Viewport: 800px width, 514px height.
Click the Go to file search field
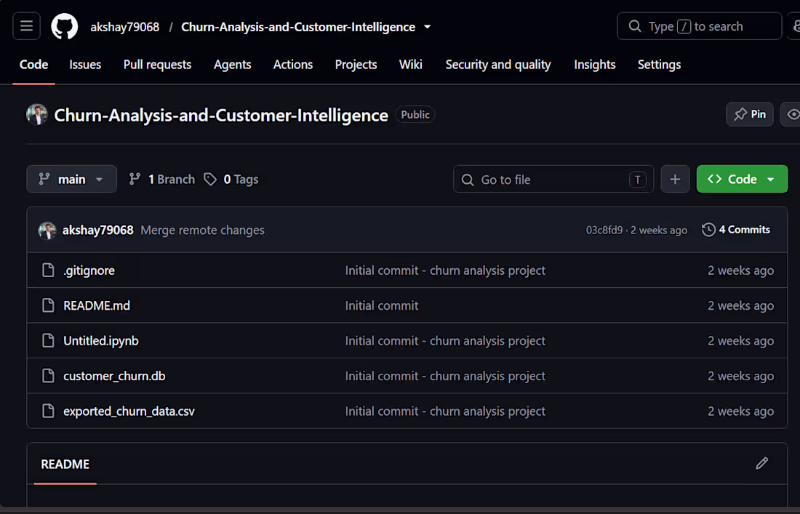click(553, 179)
